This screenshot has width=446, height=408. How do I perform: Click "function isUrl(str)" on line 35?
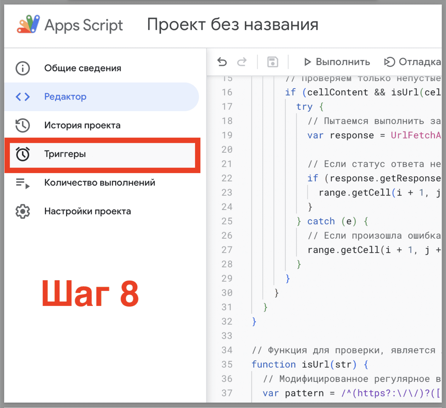[x=304, y=365]
